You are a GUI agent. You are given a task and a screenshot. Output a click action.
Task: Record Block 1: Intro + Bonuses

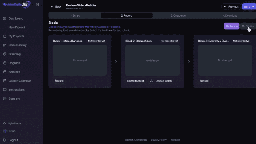pyautogui.click(x=59, y=80)
